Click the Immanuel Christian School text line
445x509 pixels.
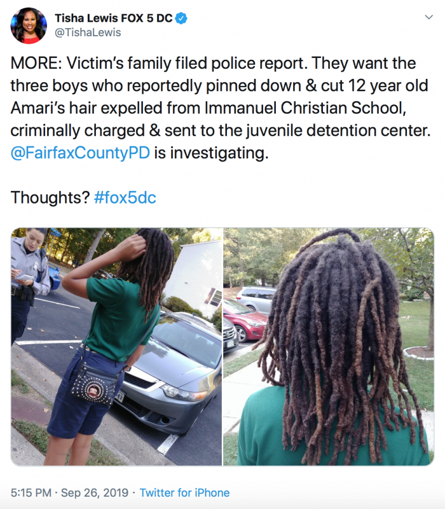click(209, 108)
